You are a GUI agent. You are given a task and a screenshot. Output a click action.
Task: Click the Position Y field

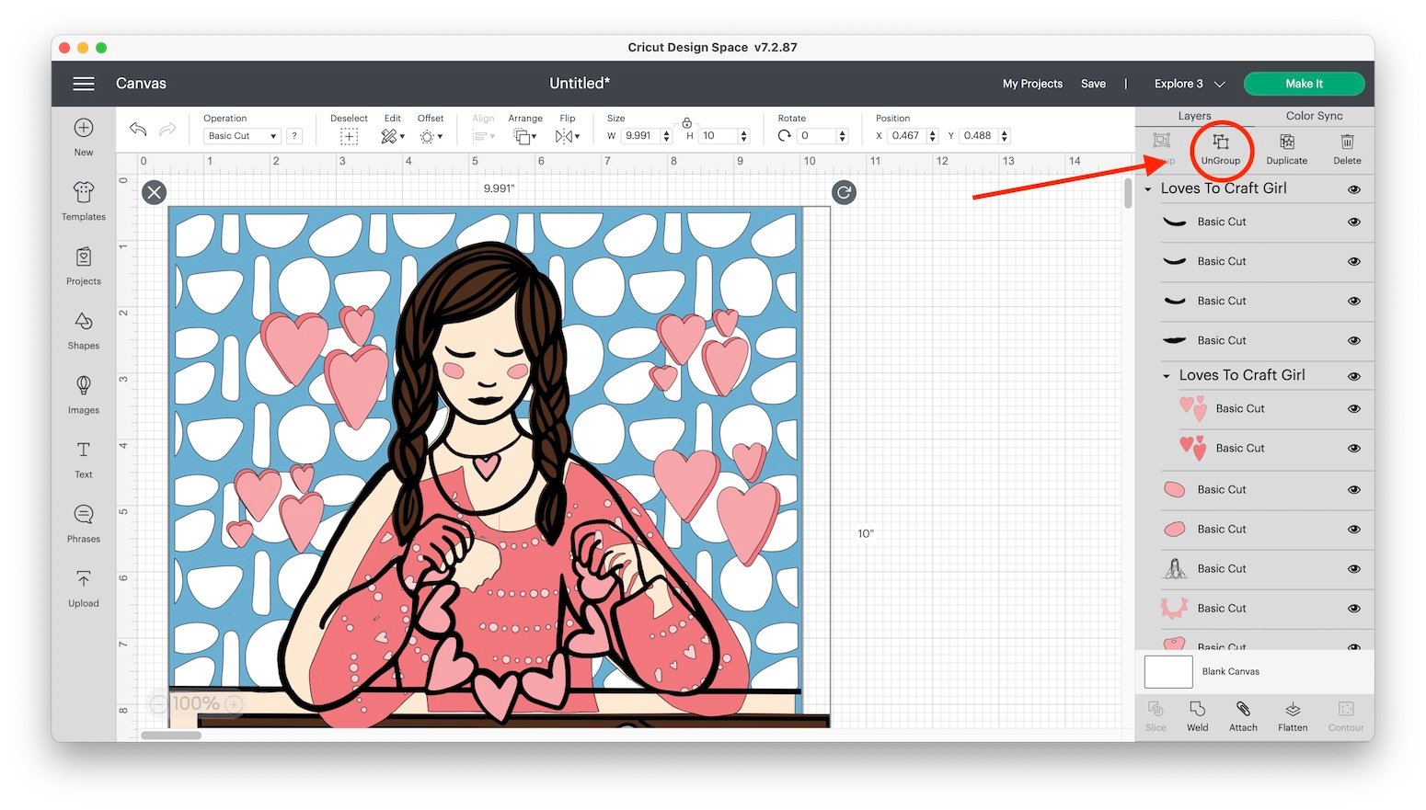point(979,136)
